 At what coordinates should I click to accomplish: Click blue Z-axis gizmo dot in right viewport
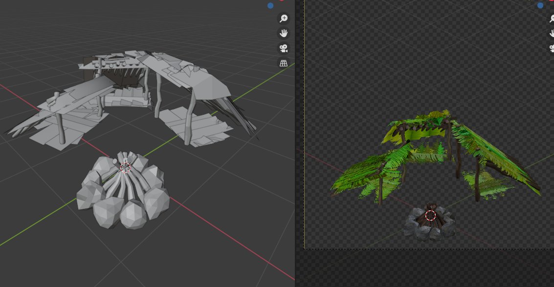[x=540, y=5]
